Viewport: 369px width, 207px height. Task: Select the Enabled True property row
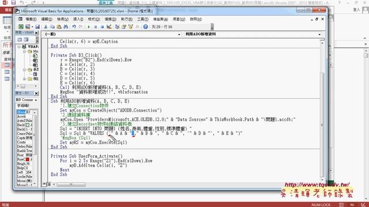tap(25, 151)
